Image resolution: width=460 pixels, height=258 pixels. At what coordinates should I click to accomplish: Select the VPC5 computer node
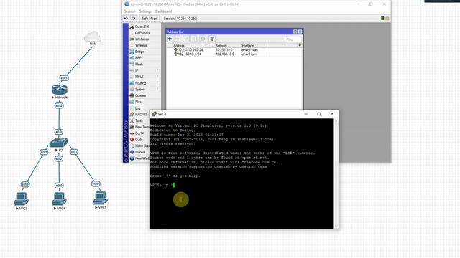point(101,198)
